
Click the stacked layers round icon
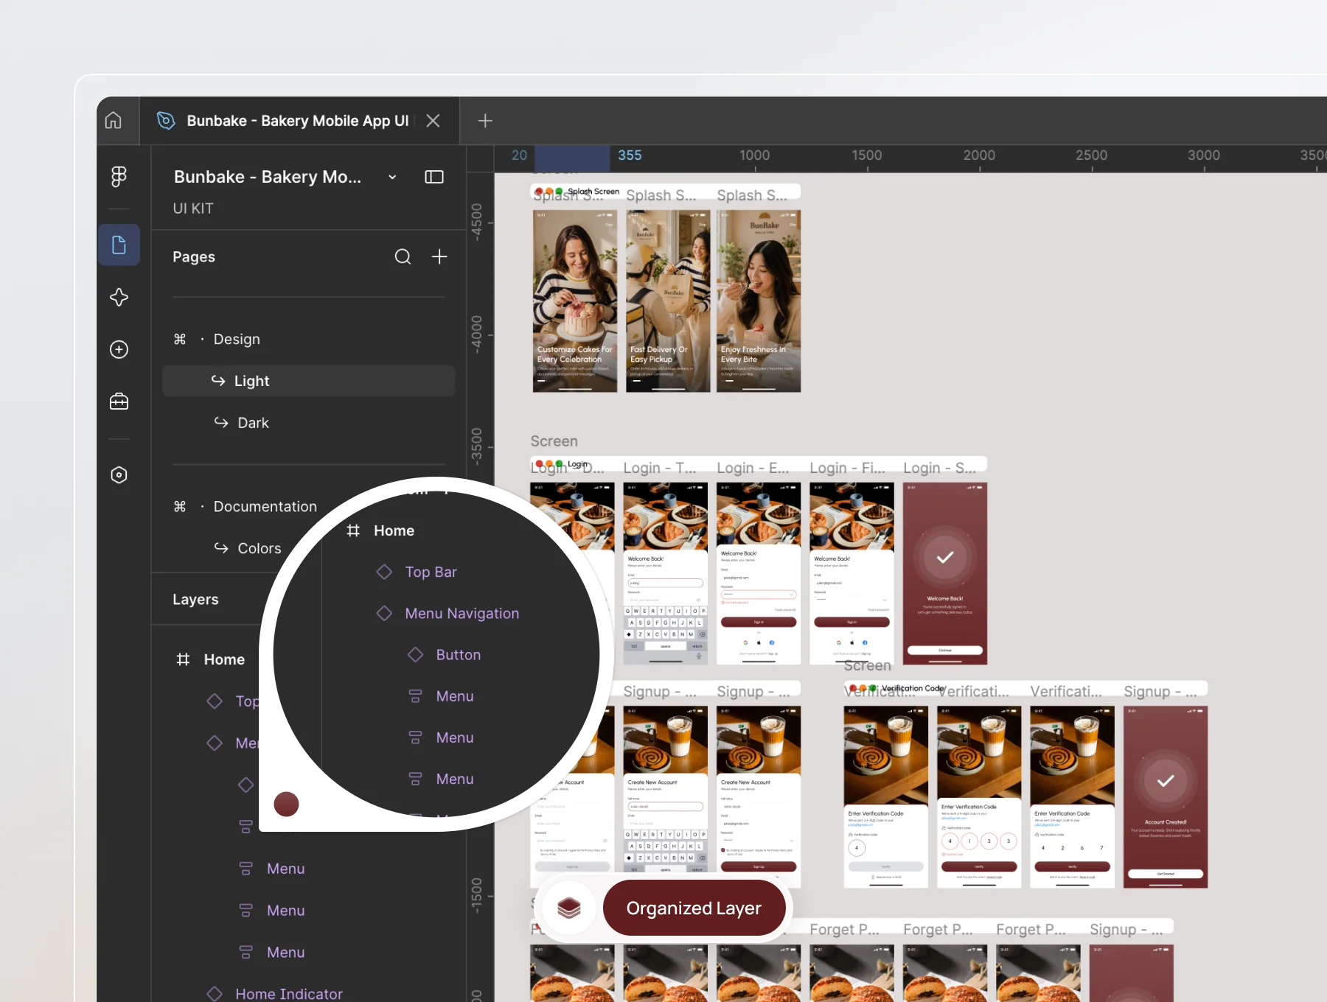pos(569,908)
